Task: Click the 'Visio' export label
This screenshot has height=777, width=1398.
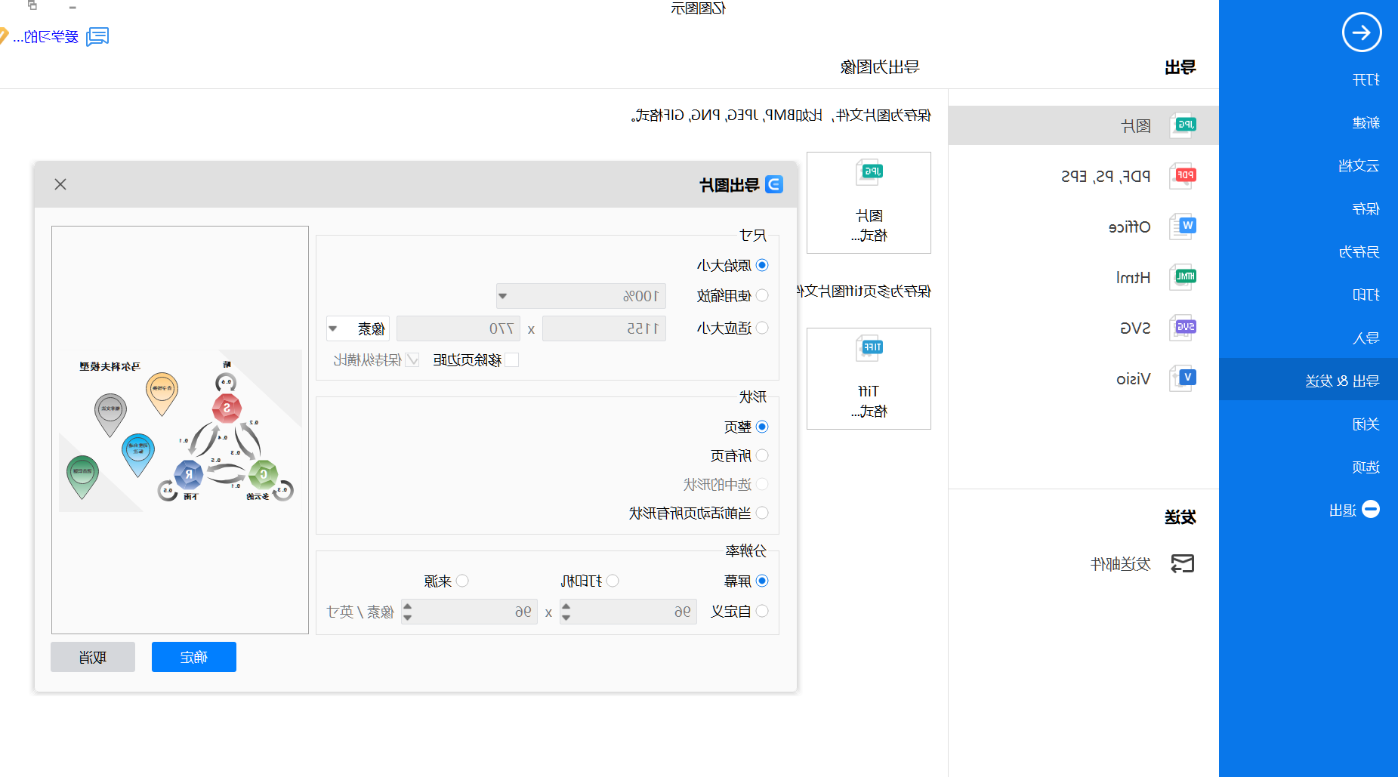Action: click(x=1134, y=378)
